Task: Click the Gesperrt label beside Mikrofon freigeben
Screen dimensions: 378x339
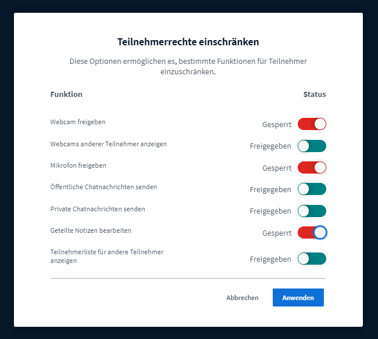Action: [276, 168]
